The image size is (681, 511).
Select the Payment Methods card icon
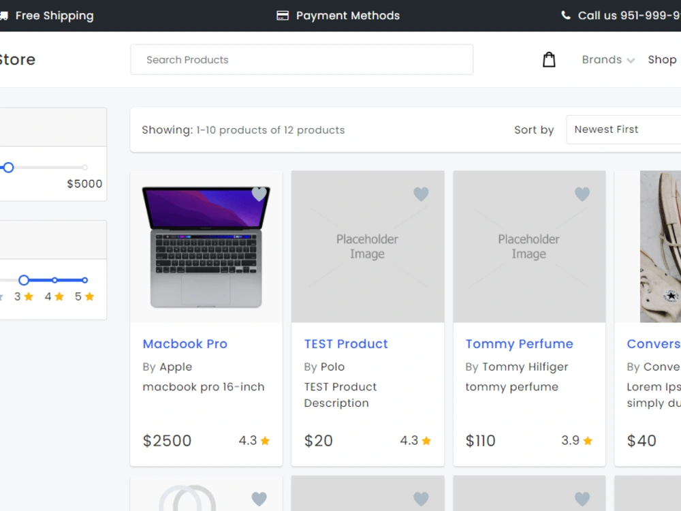coord(281,15)
